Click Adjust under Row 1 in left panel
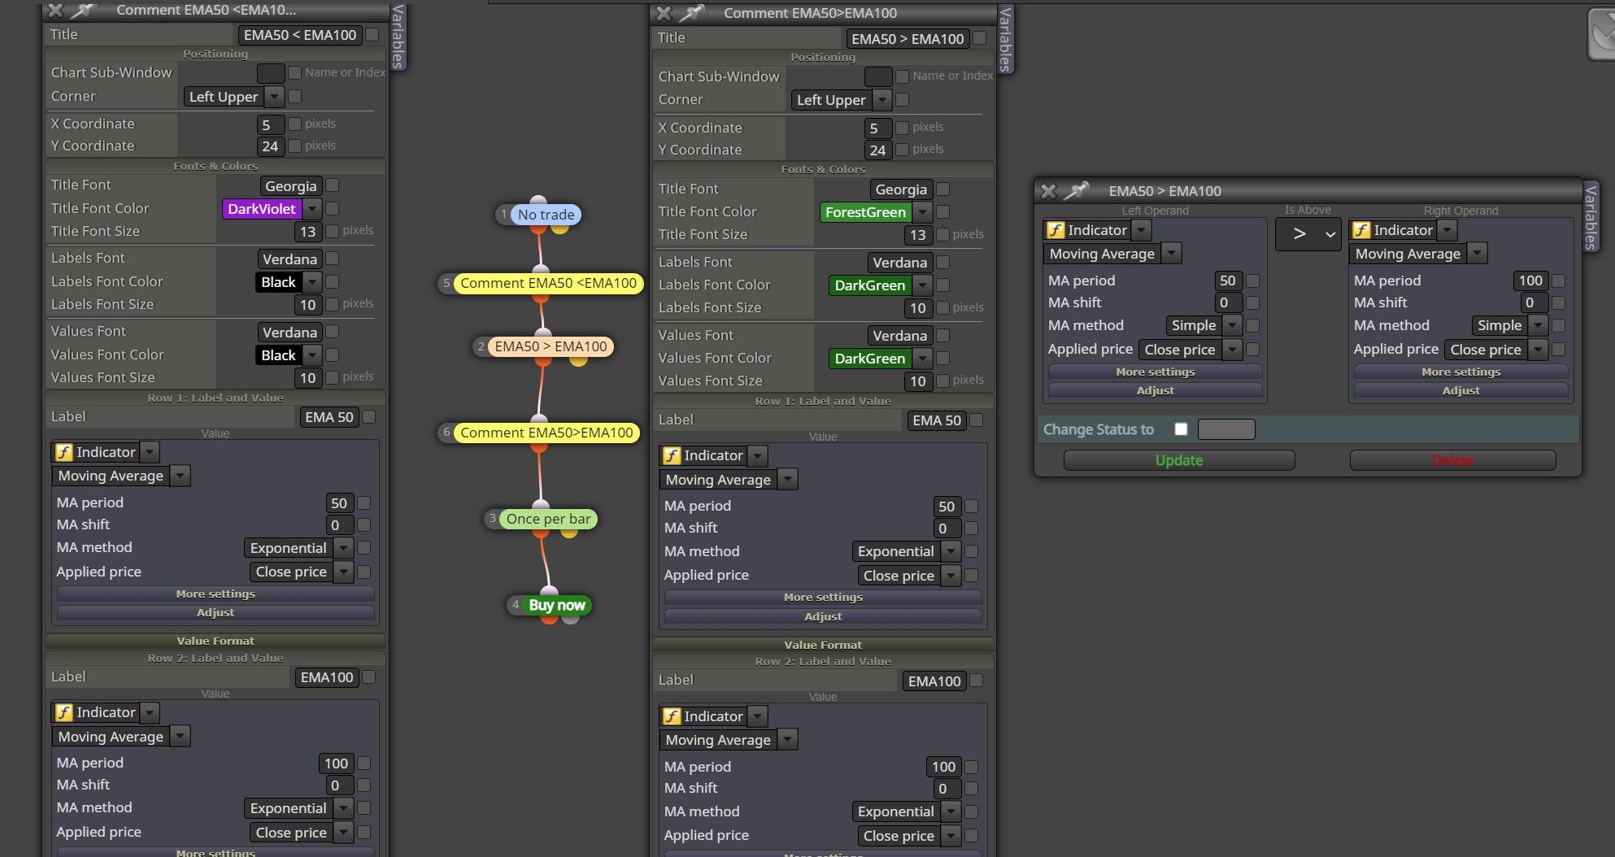 point(215,612)
